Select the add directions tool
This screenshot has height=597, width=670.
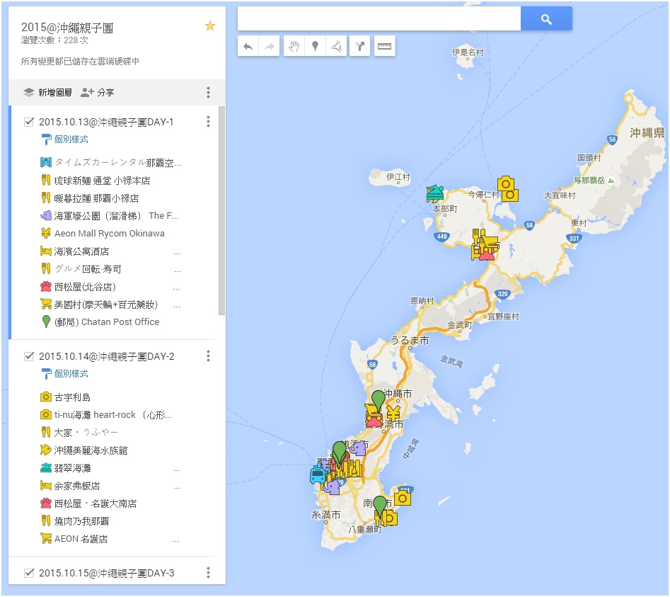point(360,46)
